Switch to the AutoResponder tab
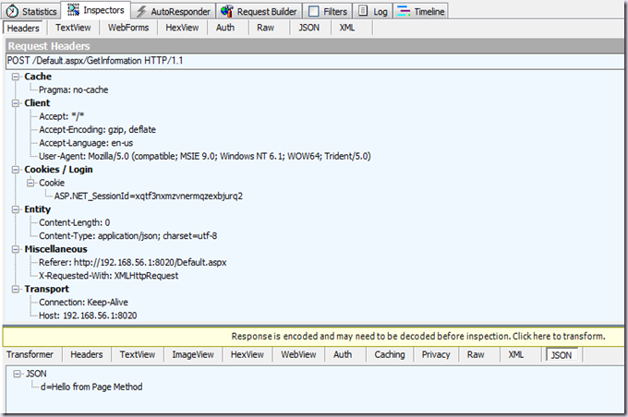The width and height of the screenshot is (628, 417). click(174, 12)
